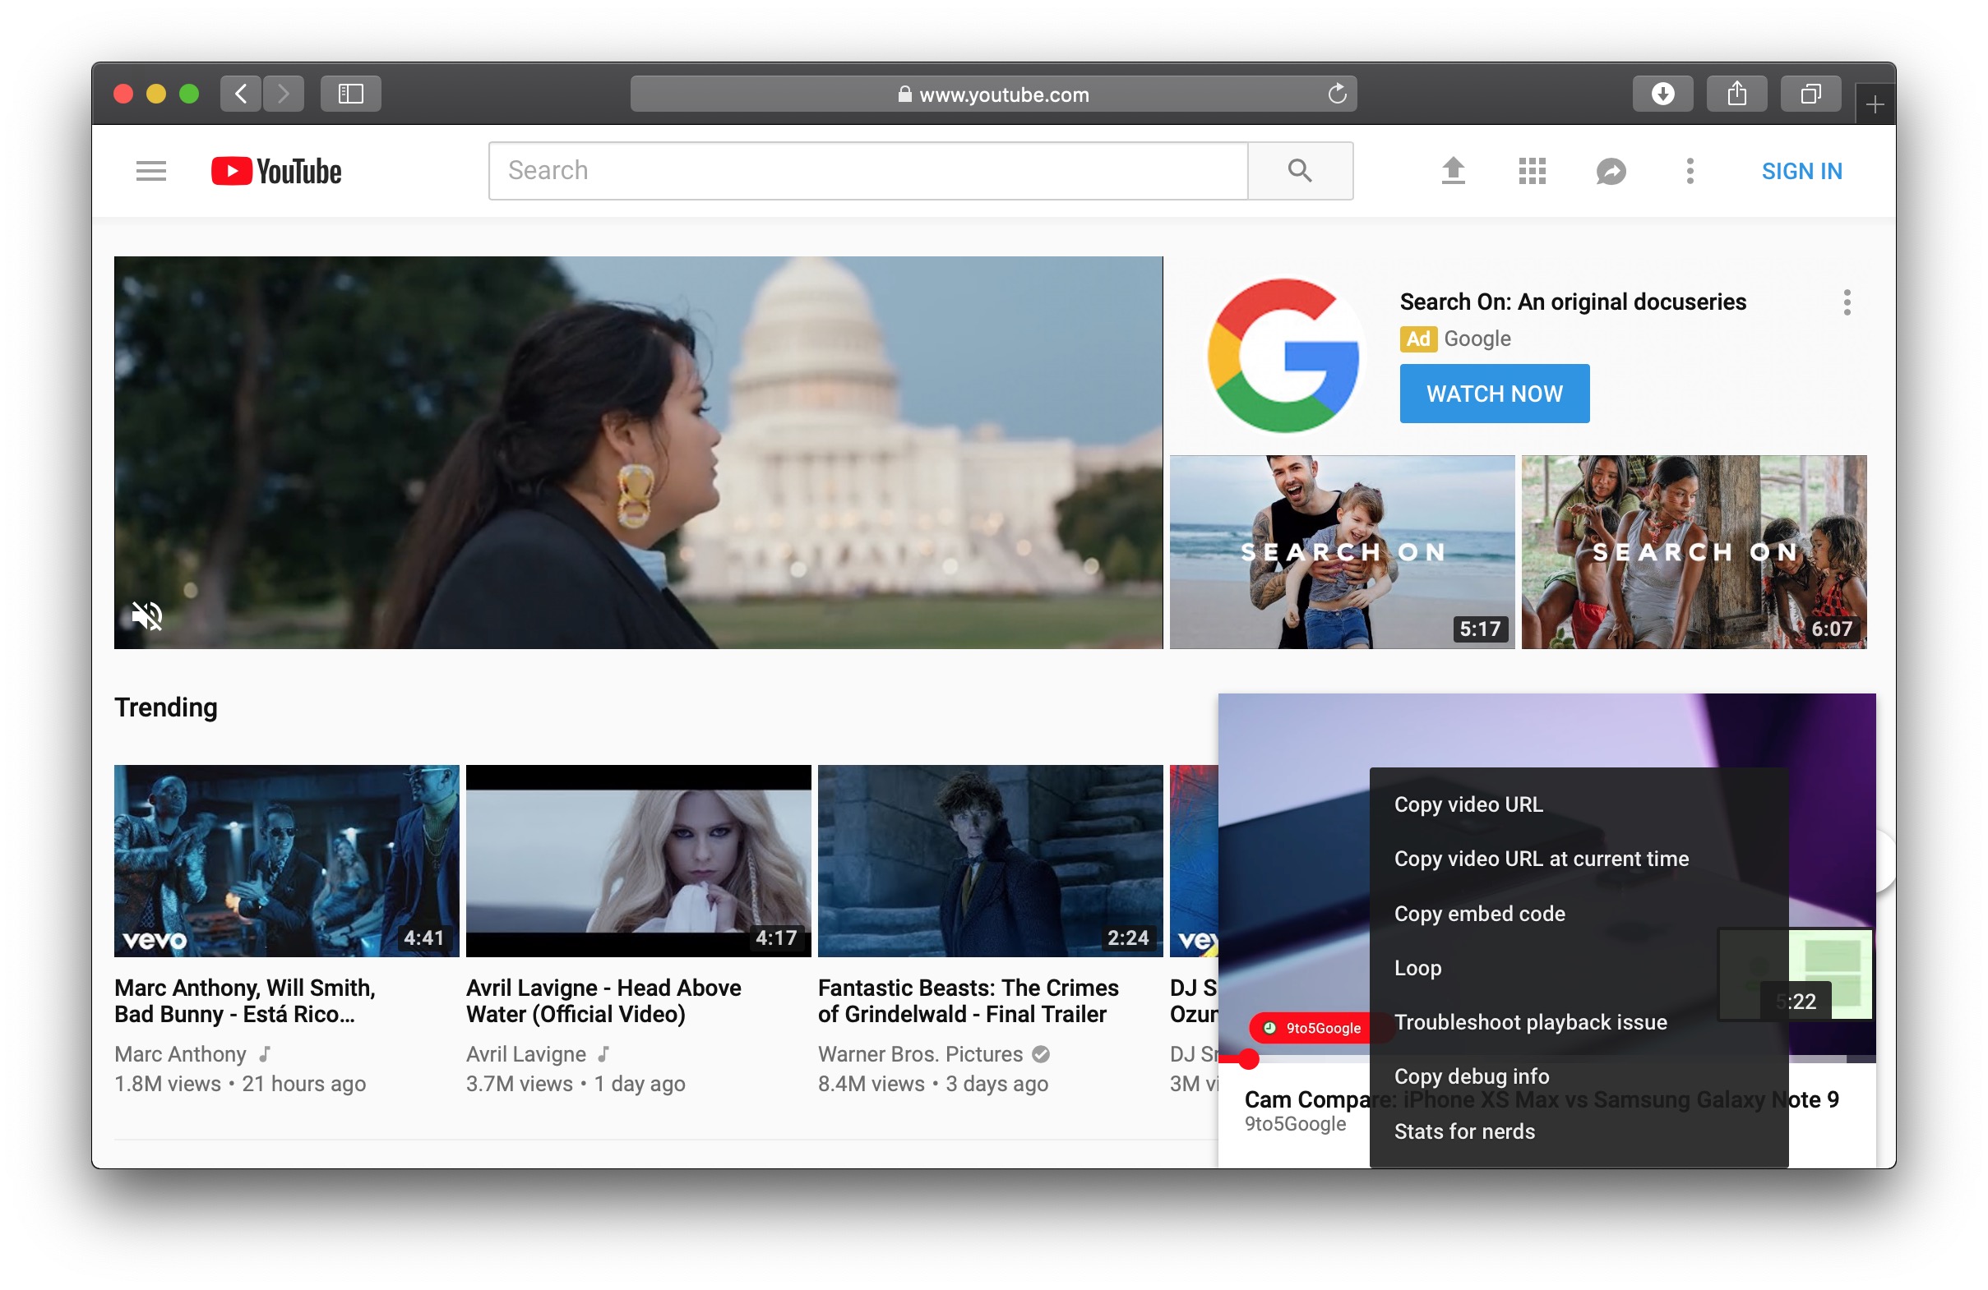The image size is (1988, 1290).
Task: Toggle the Safari sidebar
Action: click(350, 93)
